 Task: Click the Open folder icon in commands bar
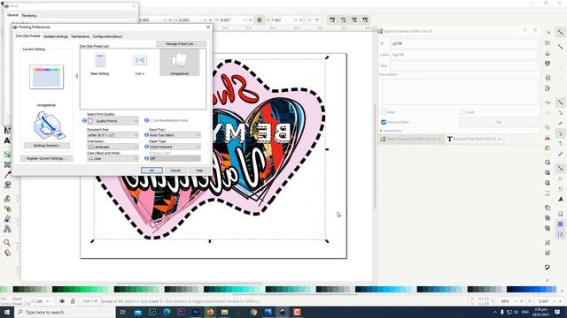(x=548, y=43)
